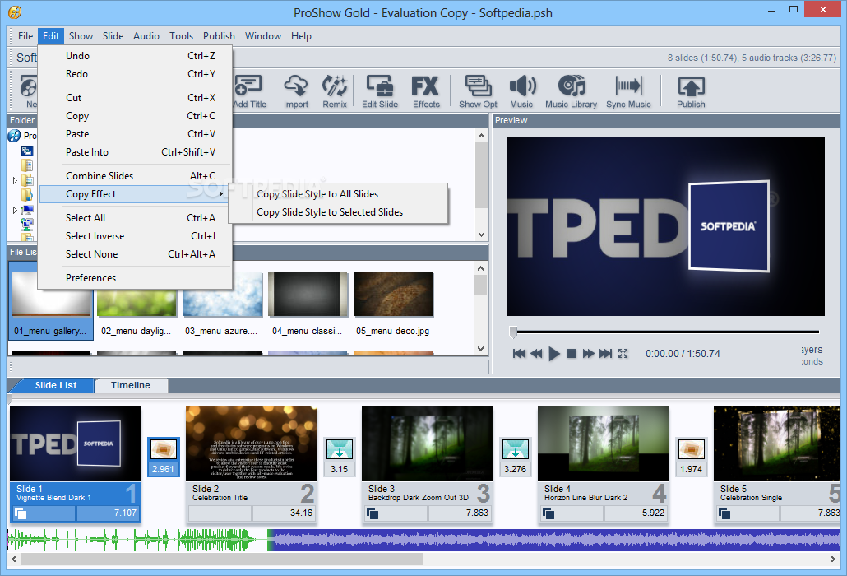
Task: Choose Undo from the Edit menu
Action: tap(136, 56)
